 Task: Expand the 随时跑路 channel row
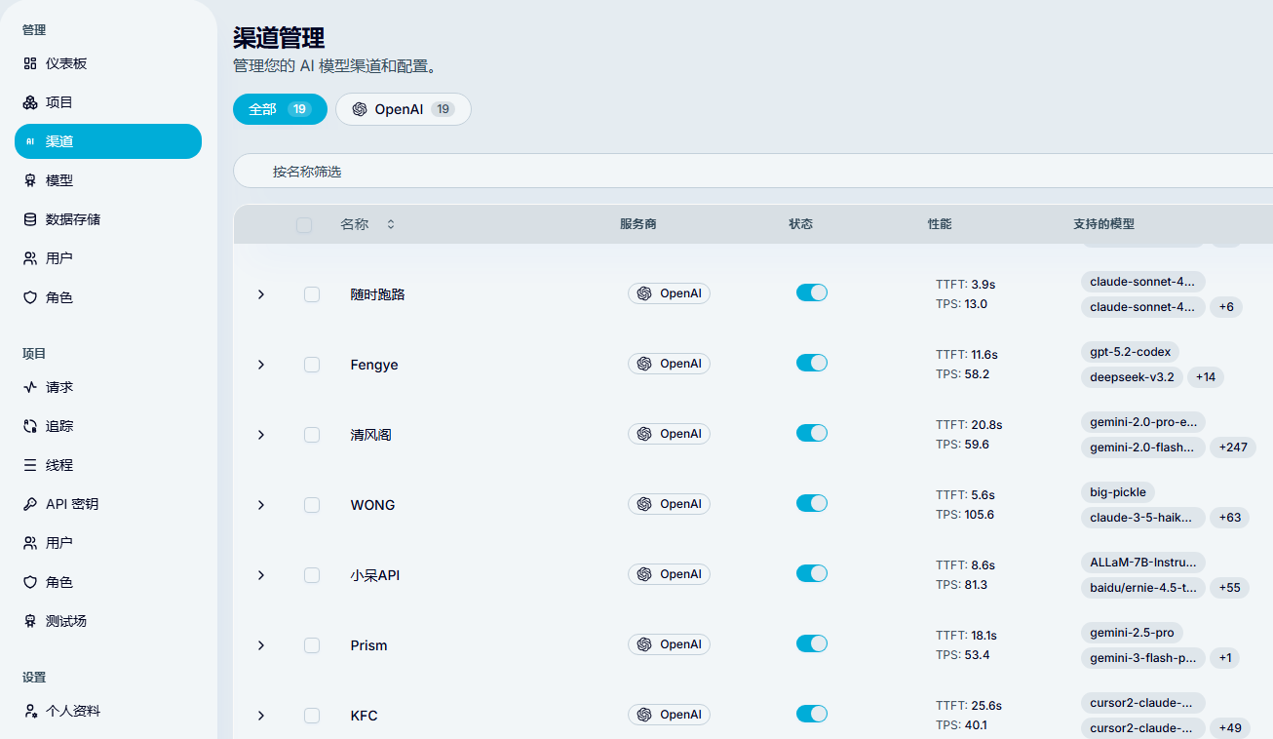(x=260, y=294)
